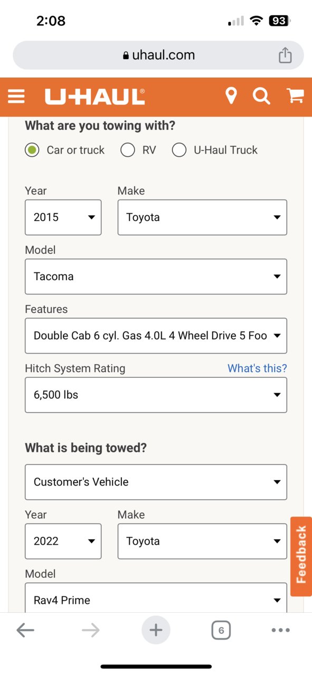Open the orange Feedback tab
The height and width of the screenshot is (675, 312).
click(x=301, y=556)
